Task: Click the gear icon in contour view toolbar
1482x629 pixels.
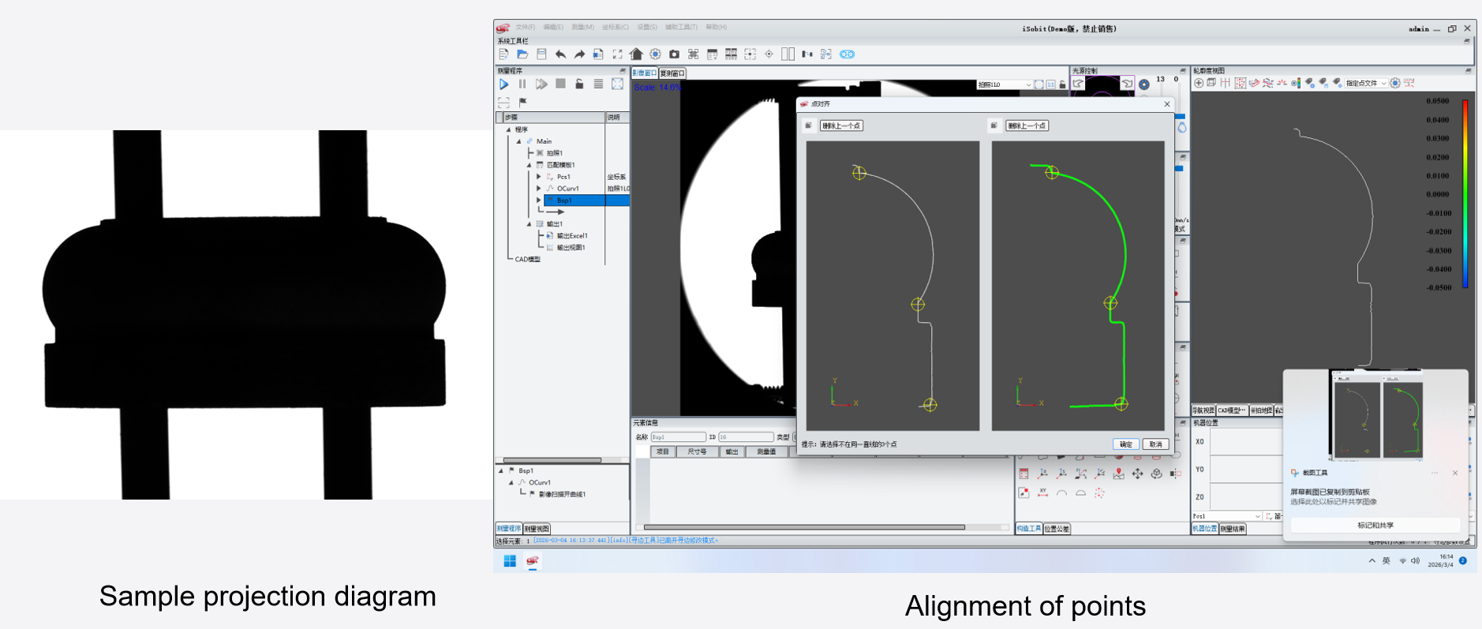Action: pyautogui.click(x=1395, y=83)
